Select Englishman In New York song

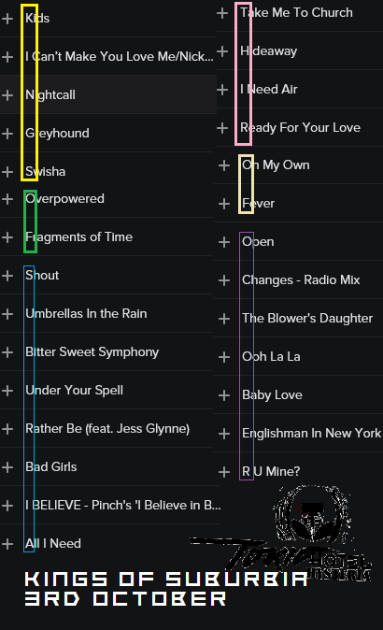coord(312,433)
